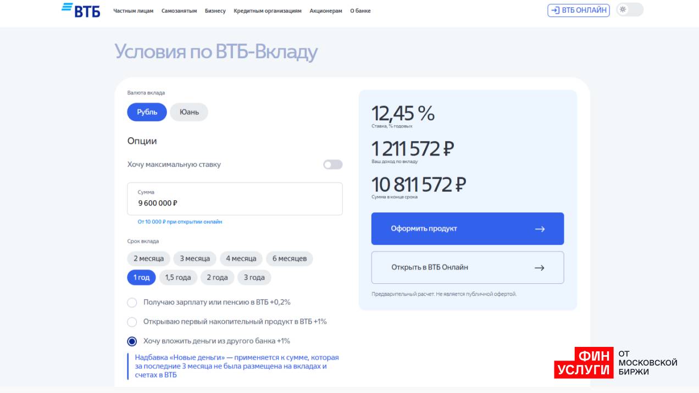Toggle the light/dark theme switch

tap(629, 10)
